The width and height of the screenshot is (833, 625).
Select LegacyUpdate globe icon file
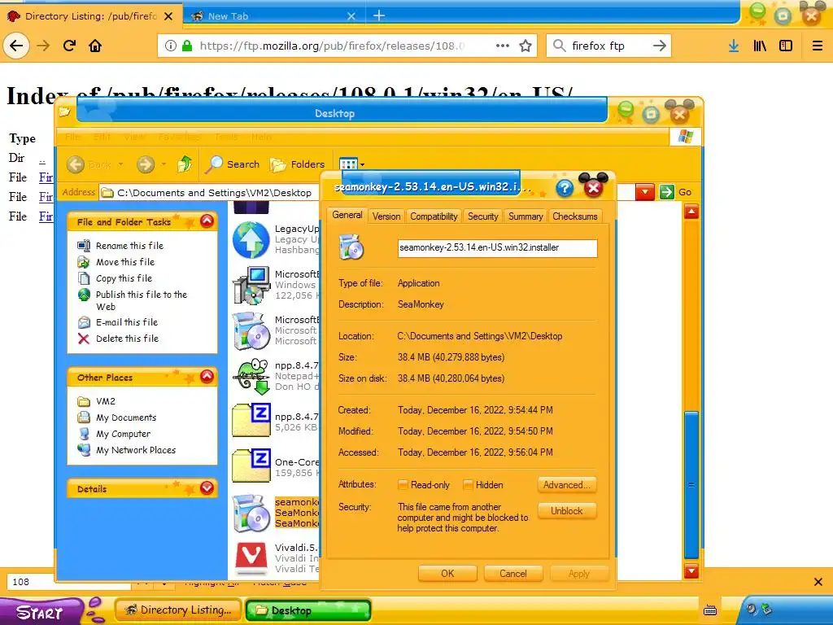251,240
